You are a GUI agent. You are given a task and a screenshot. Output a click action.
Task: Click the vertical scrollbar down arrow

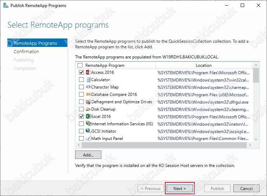256,139
